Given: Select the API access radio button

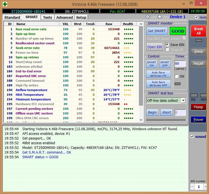Looking at the screenshot, I should pyautogui.click(x=147, y=17).
